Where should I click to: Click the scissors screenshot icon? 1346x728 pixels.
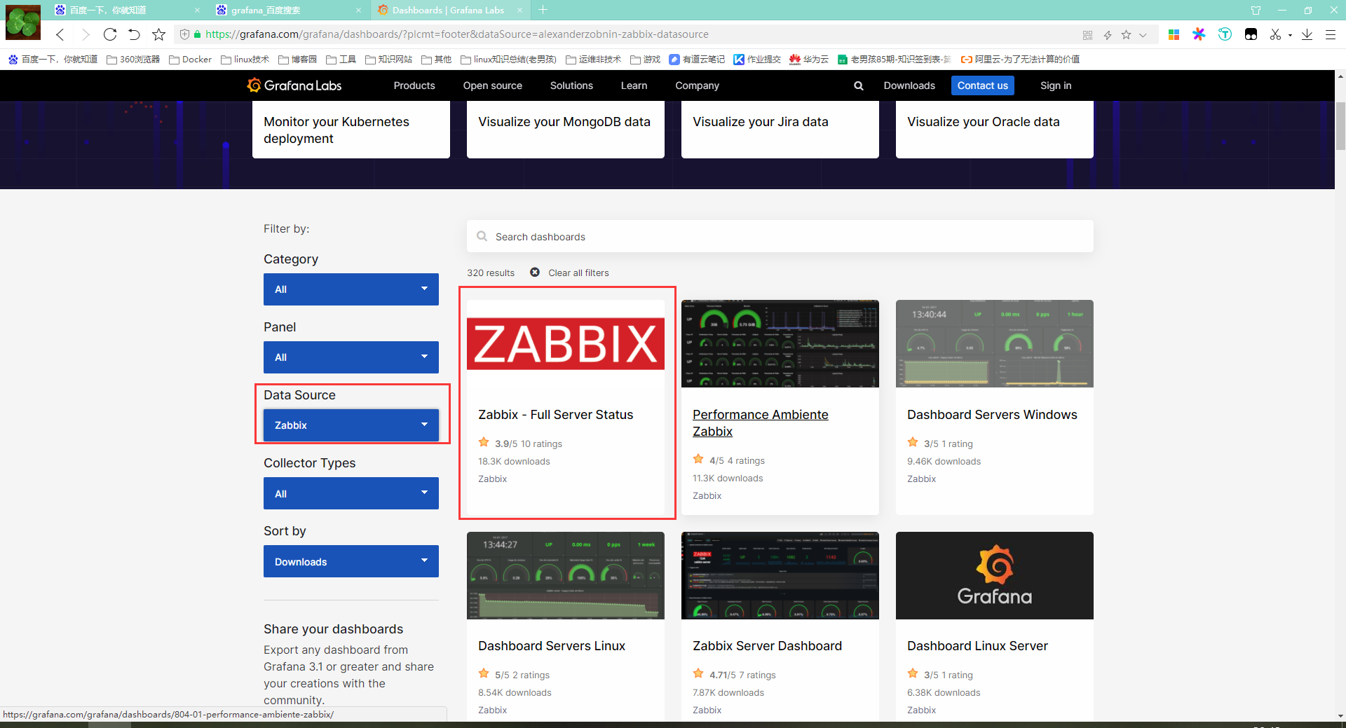click(1275, 34)
